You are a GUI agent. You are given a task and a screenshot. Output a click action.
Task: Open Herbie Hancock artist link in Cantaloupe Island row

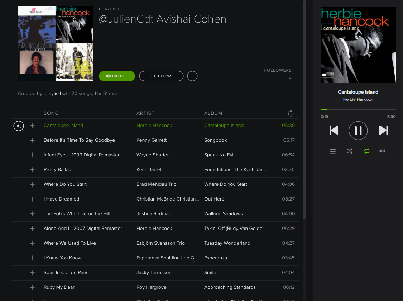154,126
